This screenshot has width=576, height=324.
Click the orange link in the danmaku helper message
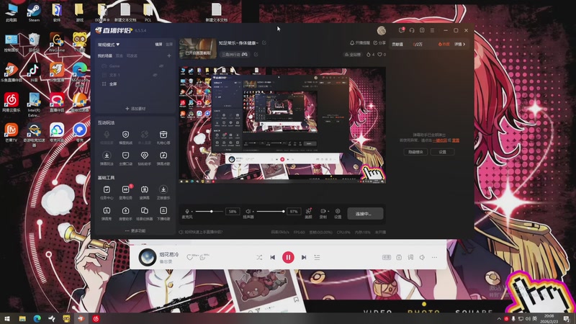(440, 140)
